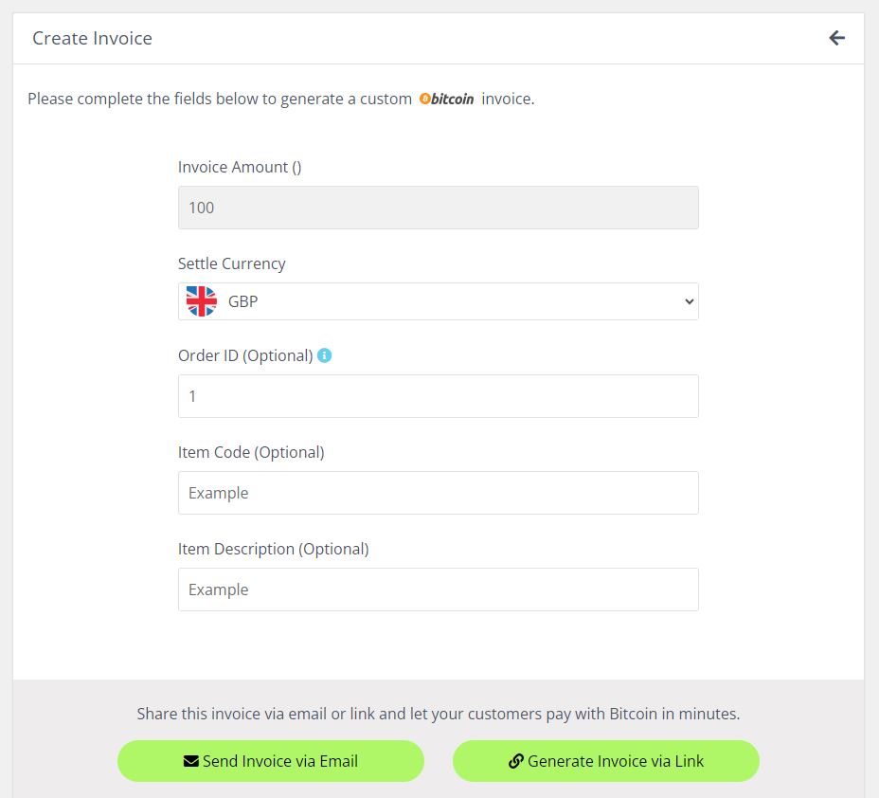
Task: Generate Invoice via Link
Action: (x=606, y=761)
